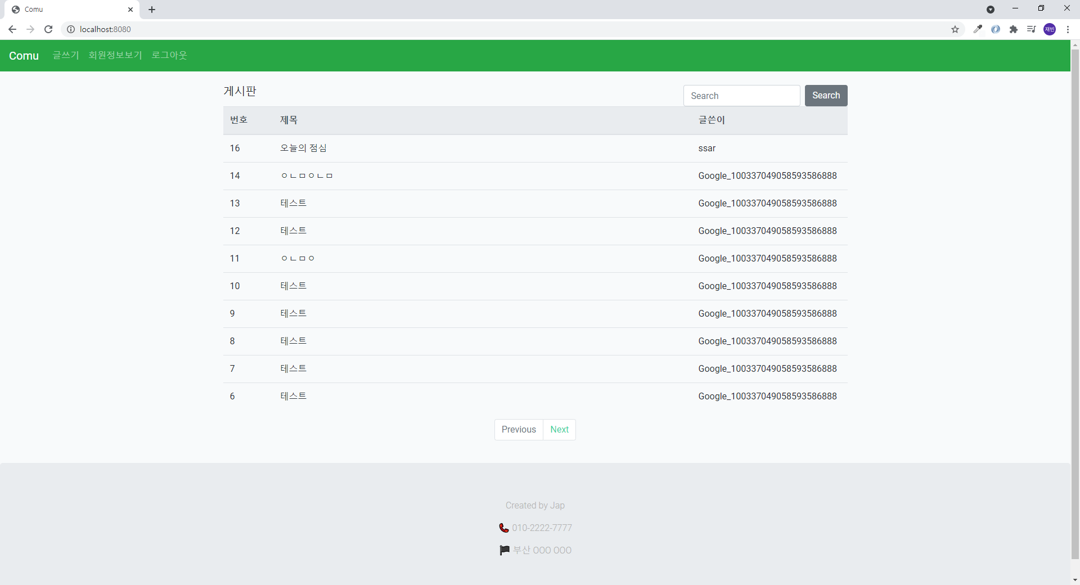The width and height of the screenshot is (1080, 585).
Task: Click the 제목 column header
Action: tap(289, 120)
